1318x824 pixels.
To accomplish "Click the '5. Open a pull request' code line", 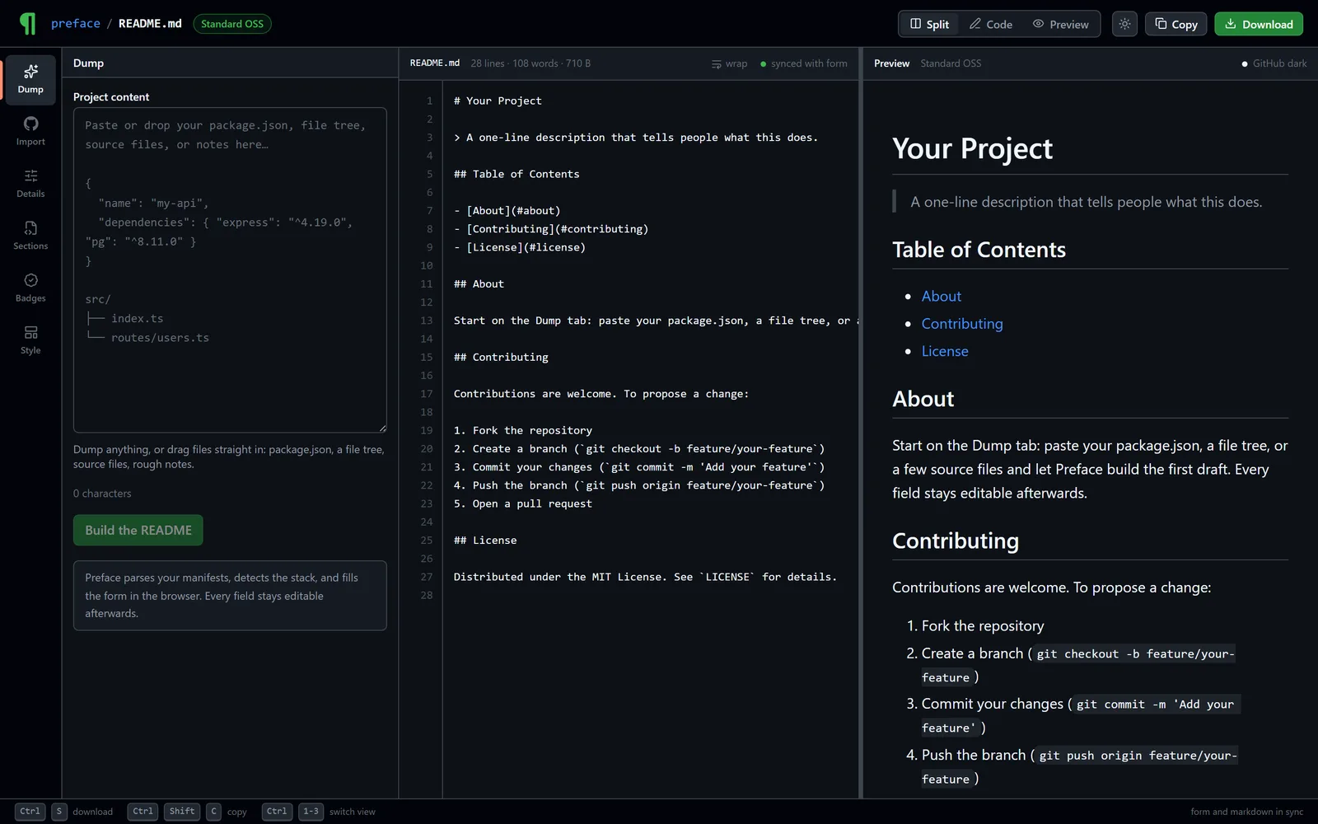I will (523, 503).
